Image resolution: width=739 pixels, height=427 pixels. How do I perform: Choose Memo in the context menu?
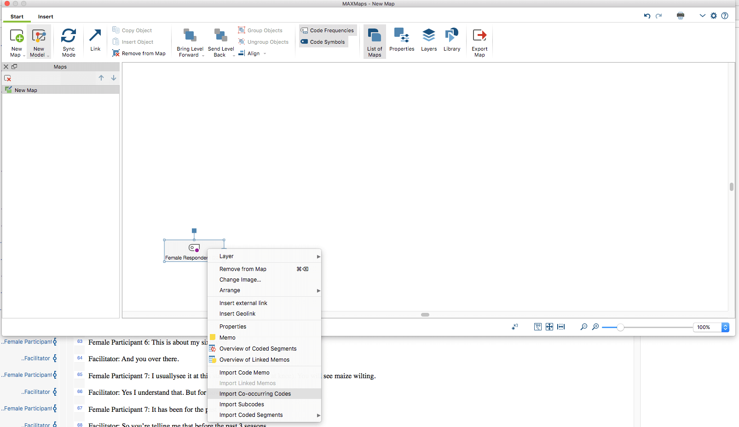[264, 338]
